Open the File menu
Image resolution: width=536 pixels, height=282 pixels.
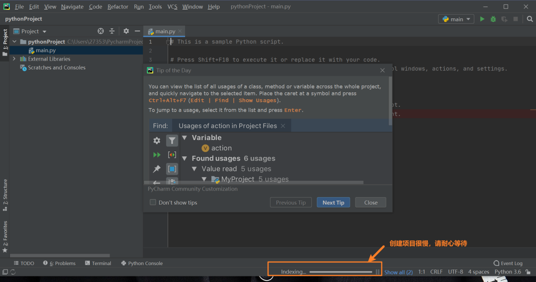tap(19, 6)
